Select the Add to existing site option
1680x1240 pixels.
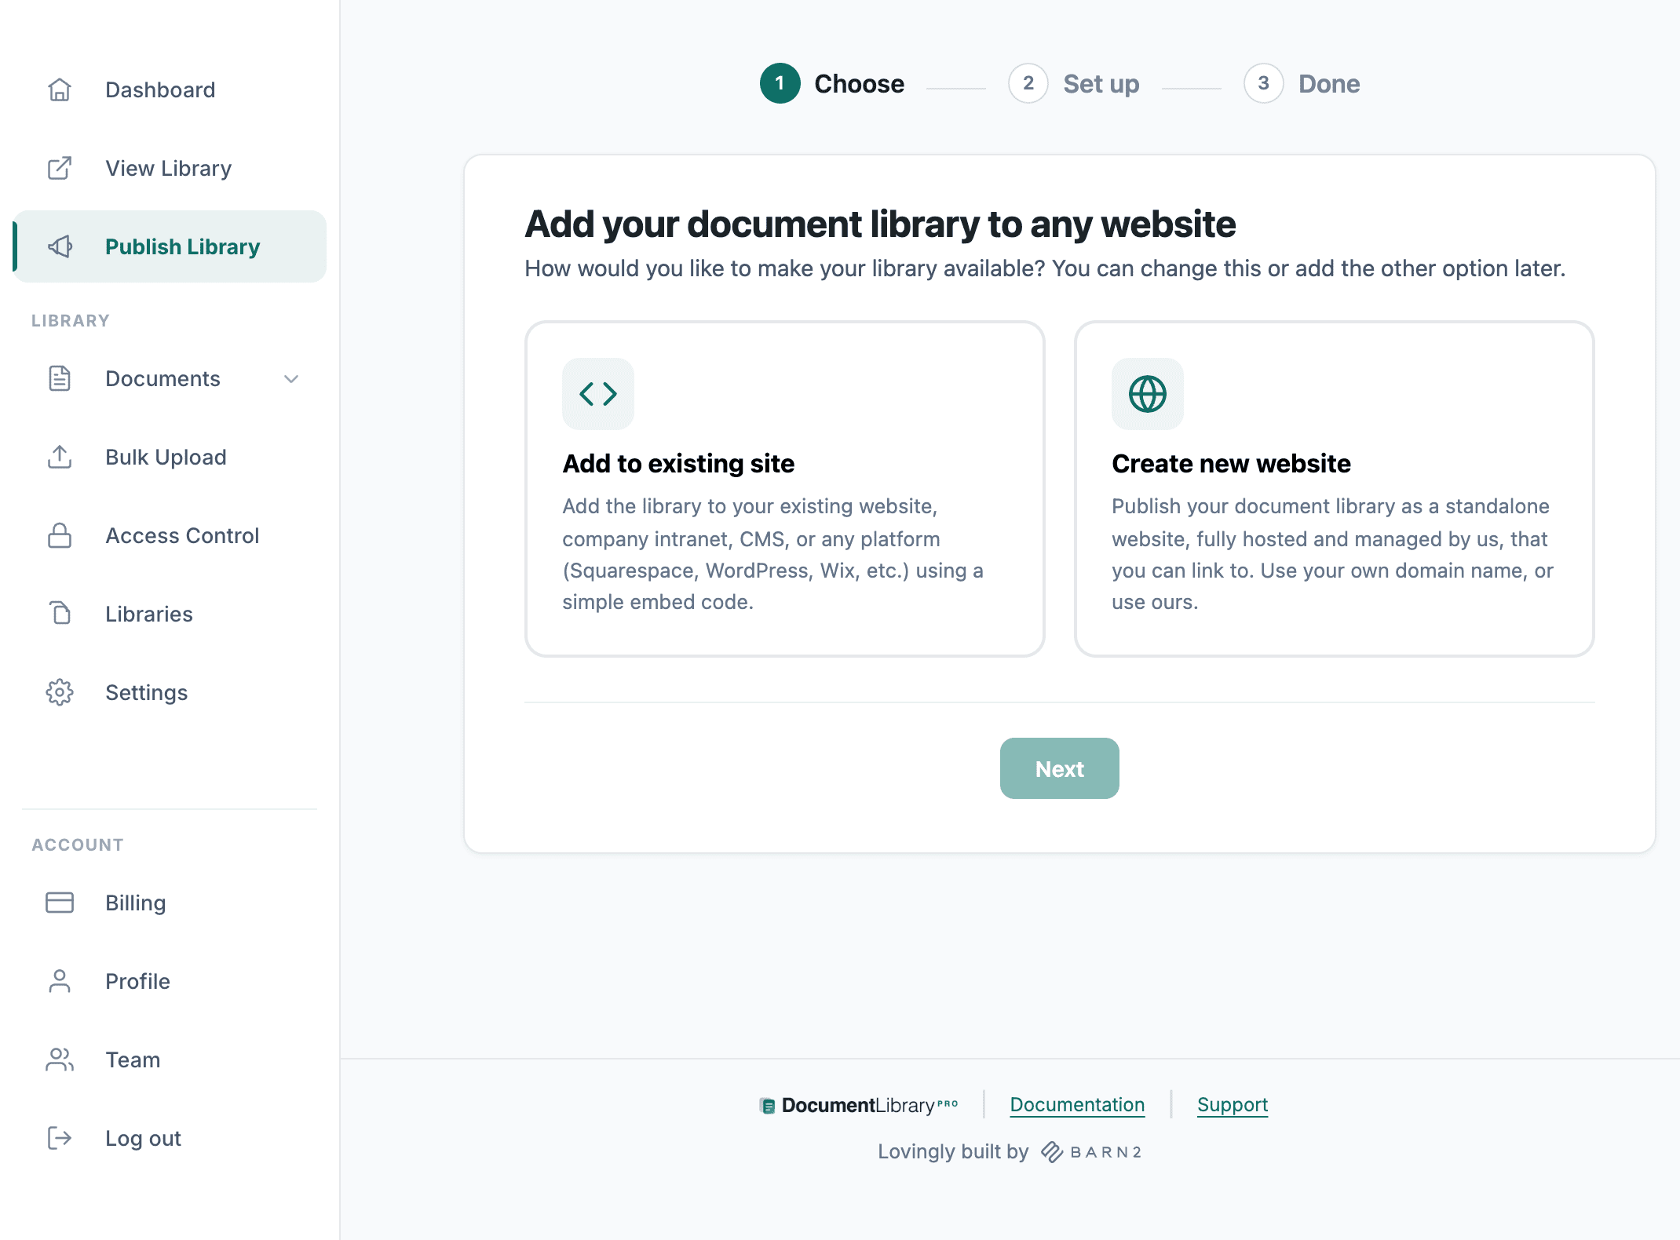pos(785,489)
